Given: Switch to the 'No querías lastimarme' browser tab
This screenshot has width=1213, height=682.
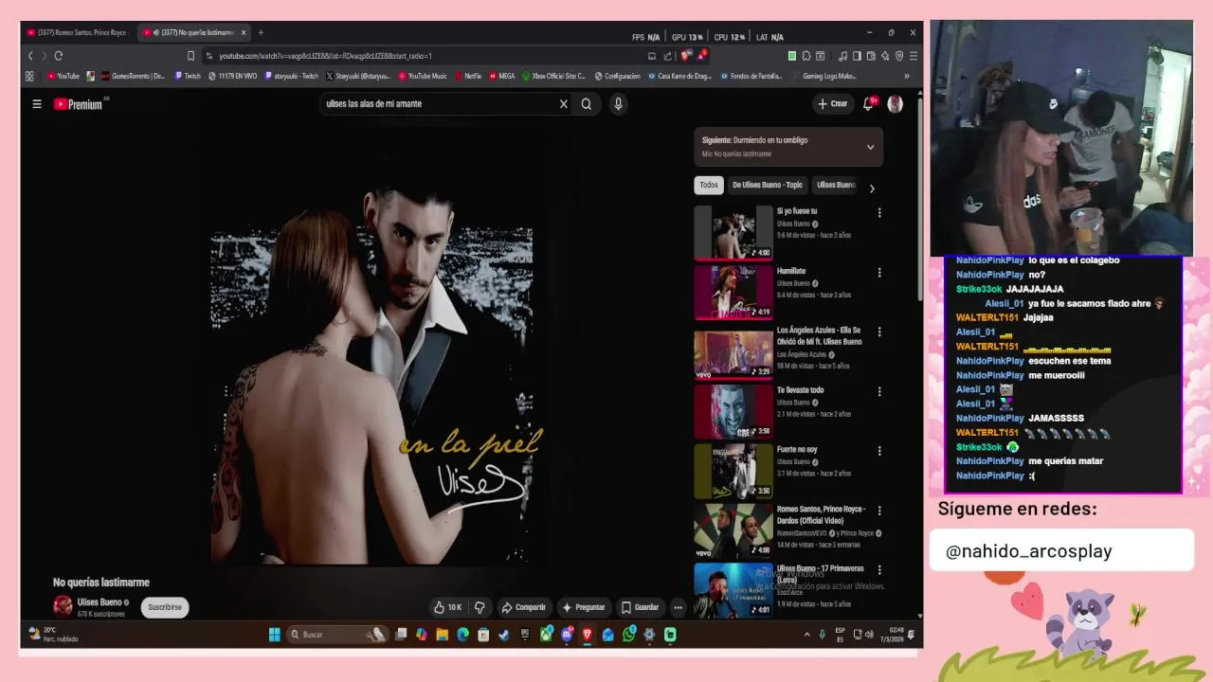Looking at the screenshot, I should (x=193, y=32).
